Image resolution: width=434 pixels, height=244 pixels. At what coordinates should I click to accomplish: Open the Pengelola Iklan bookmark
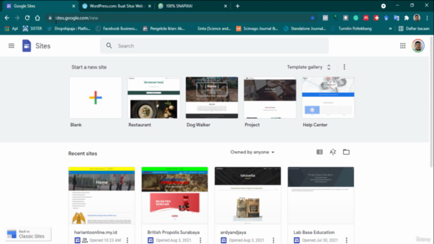pos(164,28)
